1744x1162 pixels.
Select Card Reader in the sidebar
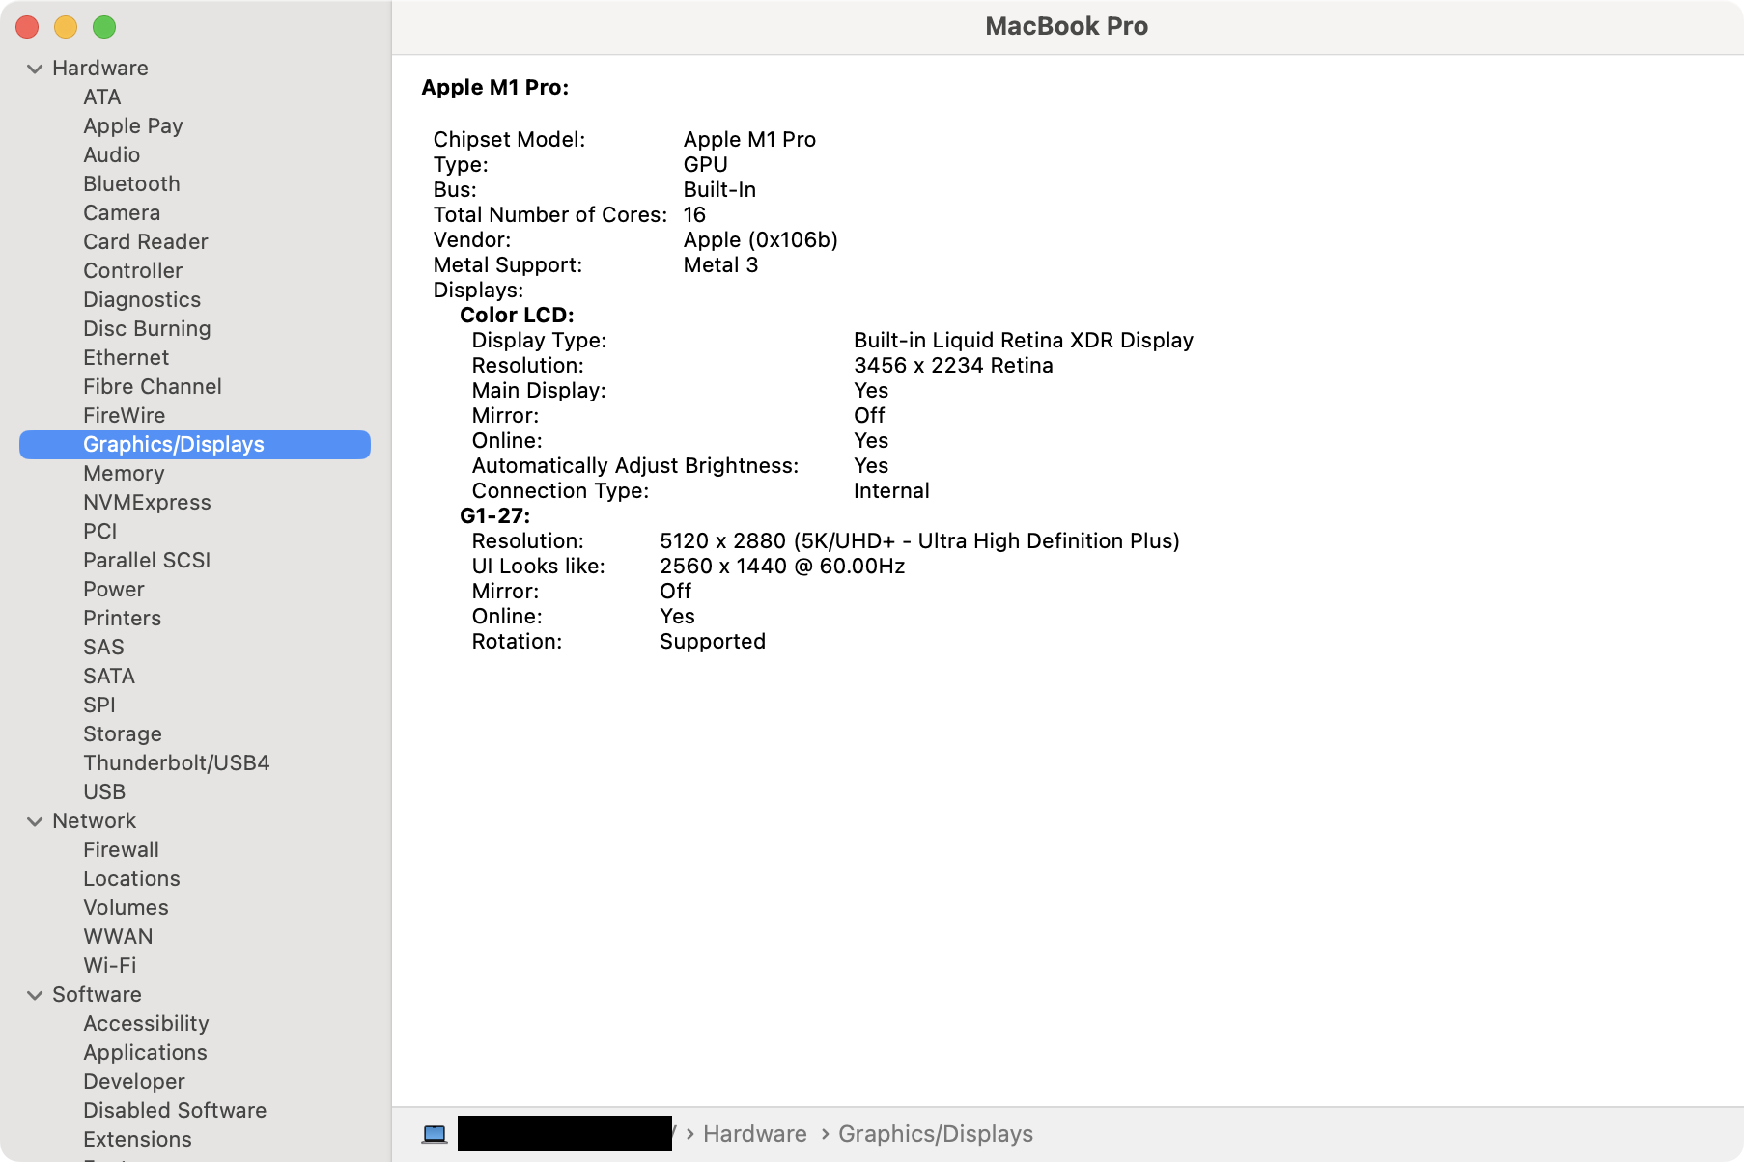pyautogui.click(x=146, y=242)
